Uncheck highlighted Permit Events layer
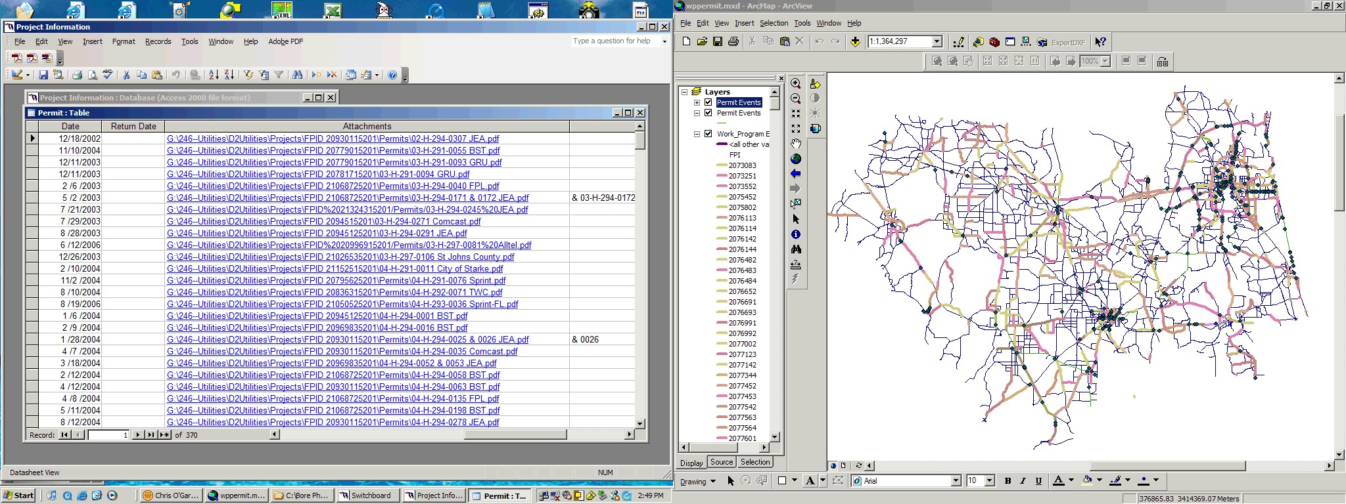The height and width of the screenshot is (504, 1346). pos(708,102)
